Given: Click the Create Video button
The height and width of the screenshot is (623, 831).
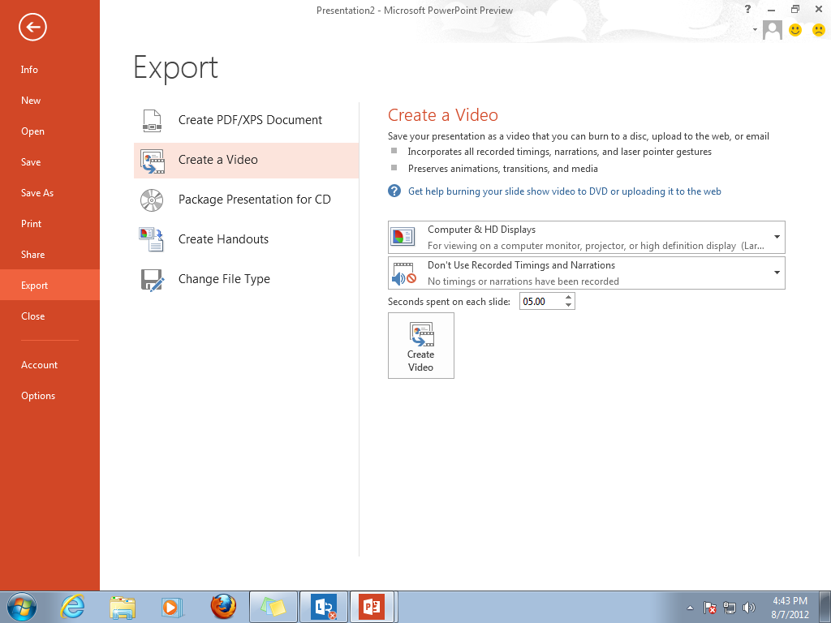Looking at the screenshot, I should 421,346.
